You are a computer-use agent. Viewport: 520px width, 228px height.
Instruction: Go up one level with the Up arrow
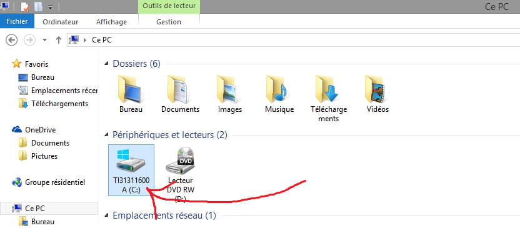tap(59, 40)
